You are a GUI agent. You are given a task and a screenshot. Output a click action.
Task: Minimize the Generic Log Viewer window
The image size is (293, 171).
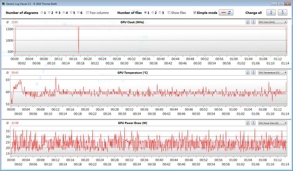coord(274,4)
